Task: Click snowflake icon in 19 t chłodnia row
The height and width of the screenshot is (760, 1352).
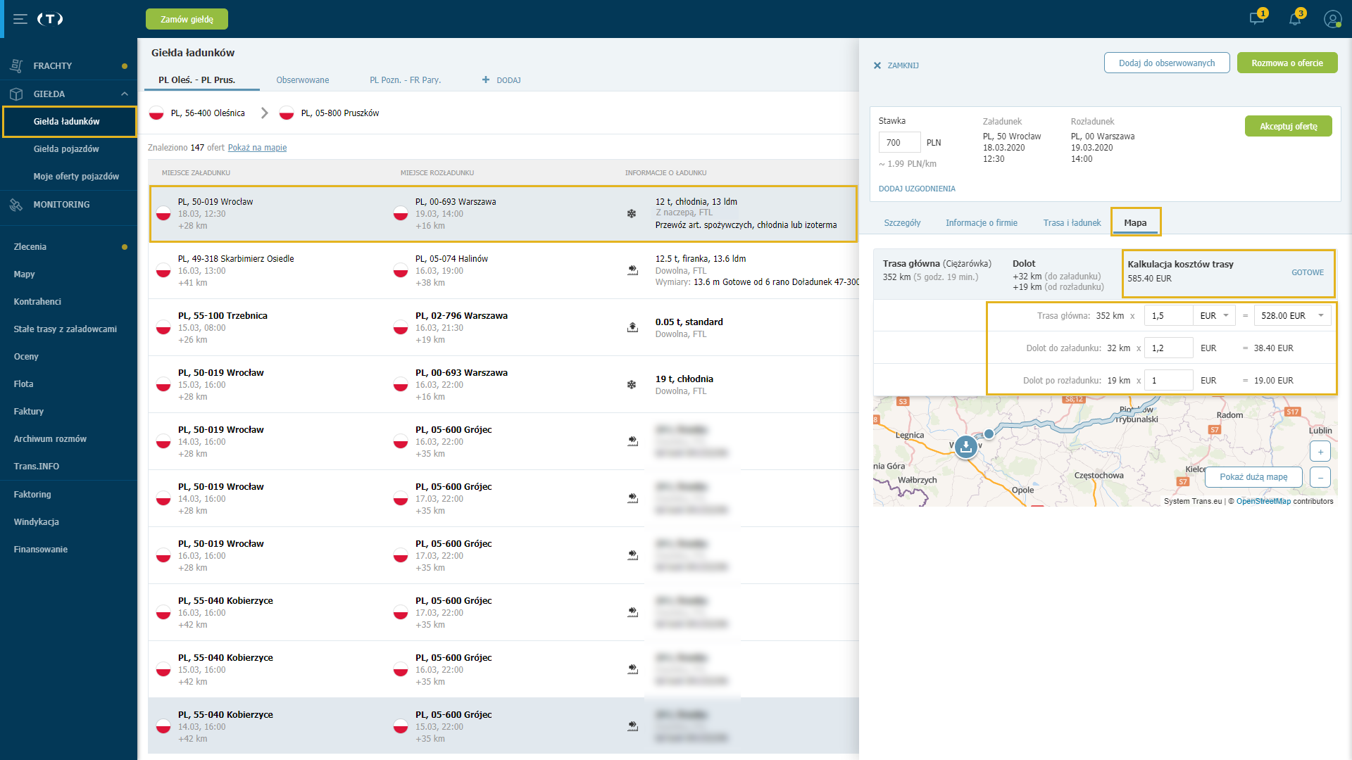Action: click(632, 384)
